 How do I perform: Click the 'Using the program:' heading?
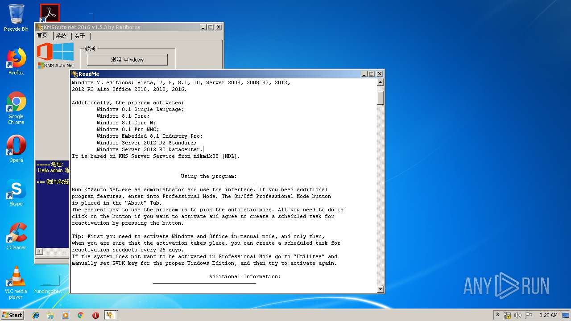tap(209, 176)
